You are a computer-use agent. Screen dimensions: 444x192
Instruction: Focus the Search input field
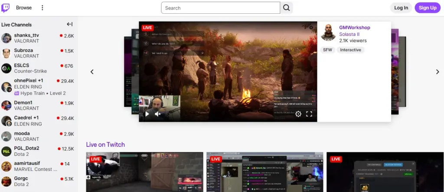point(221,8)
